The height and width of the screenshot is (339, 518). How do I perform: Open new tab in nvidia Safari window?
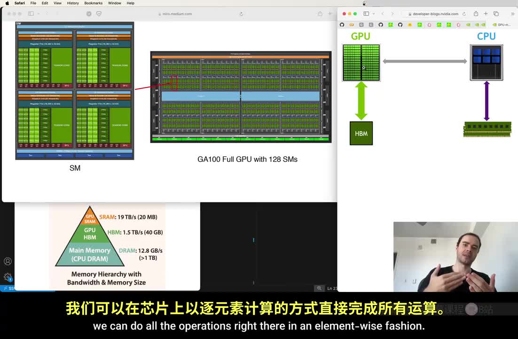point(486,14)
